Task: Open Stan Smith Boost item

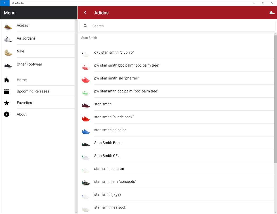Action: (176, 143)
